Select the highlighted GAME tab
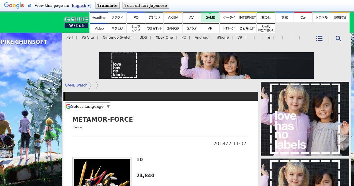 point(210,17)
